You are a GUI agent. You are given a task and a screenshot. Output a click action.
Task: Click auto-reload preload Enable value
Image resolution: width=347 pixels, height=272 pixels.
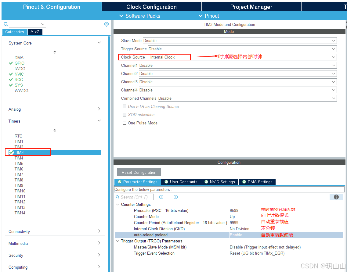236,235
